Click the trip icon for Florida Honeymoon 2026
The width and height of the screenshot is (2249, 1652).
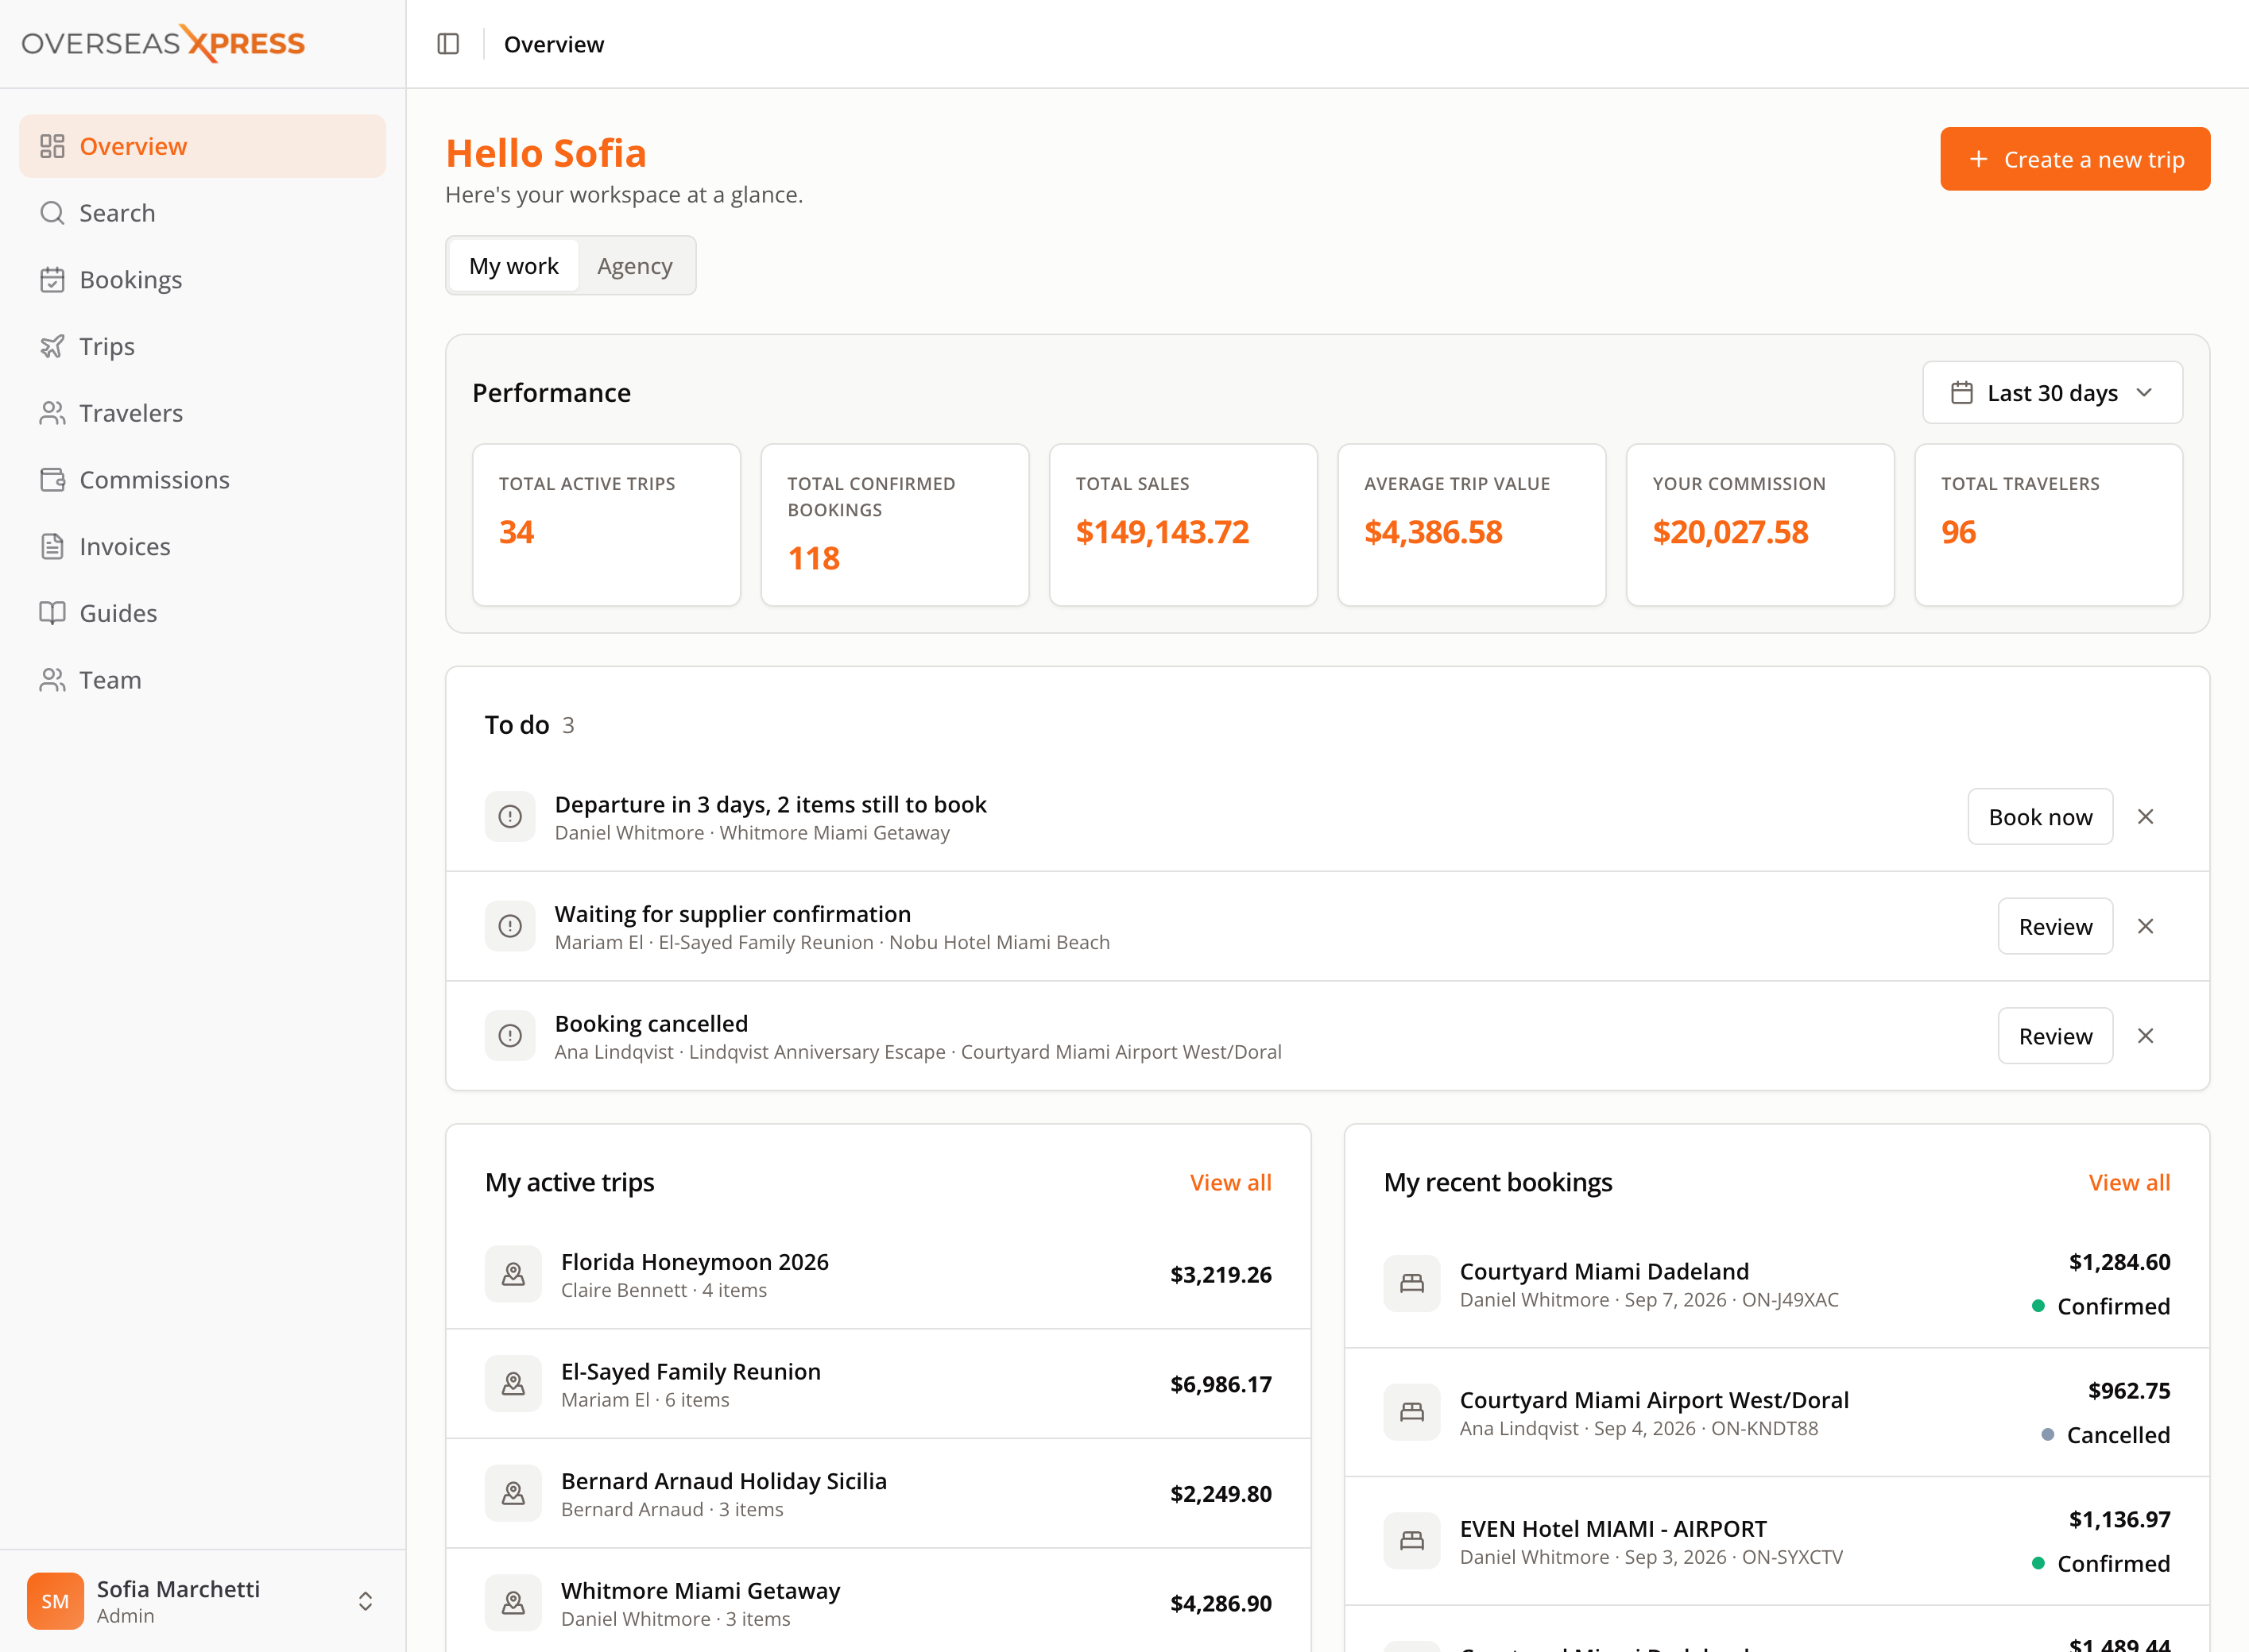coord(513,1274)
